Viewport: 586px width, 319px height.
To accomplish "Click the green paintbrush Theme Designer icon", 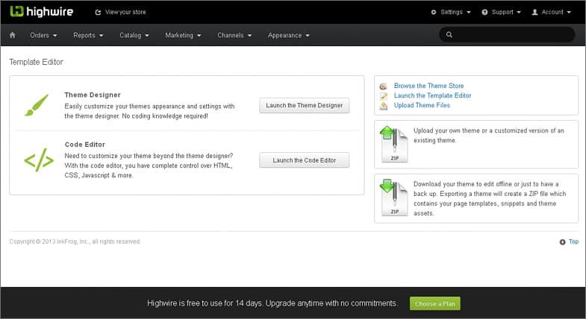I will [37, 105].
